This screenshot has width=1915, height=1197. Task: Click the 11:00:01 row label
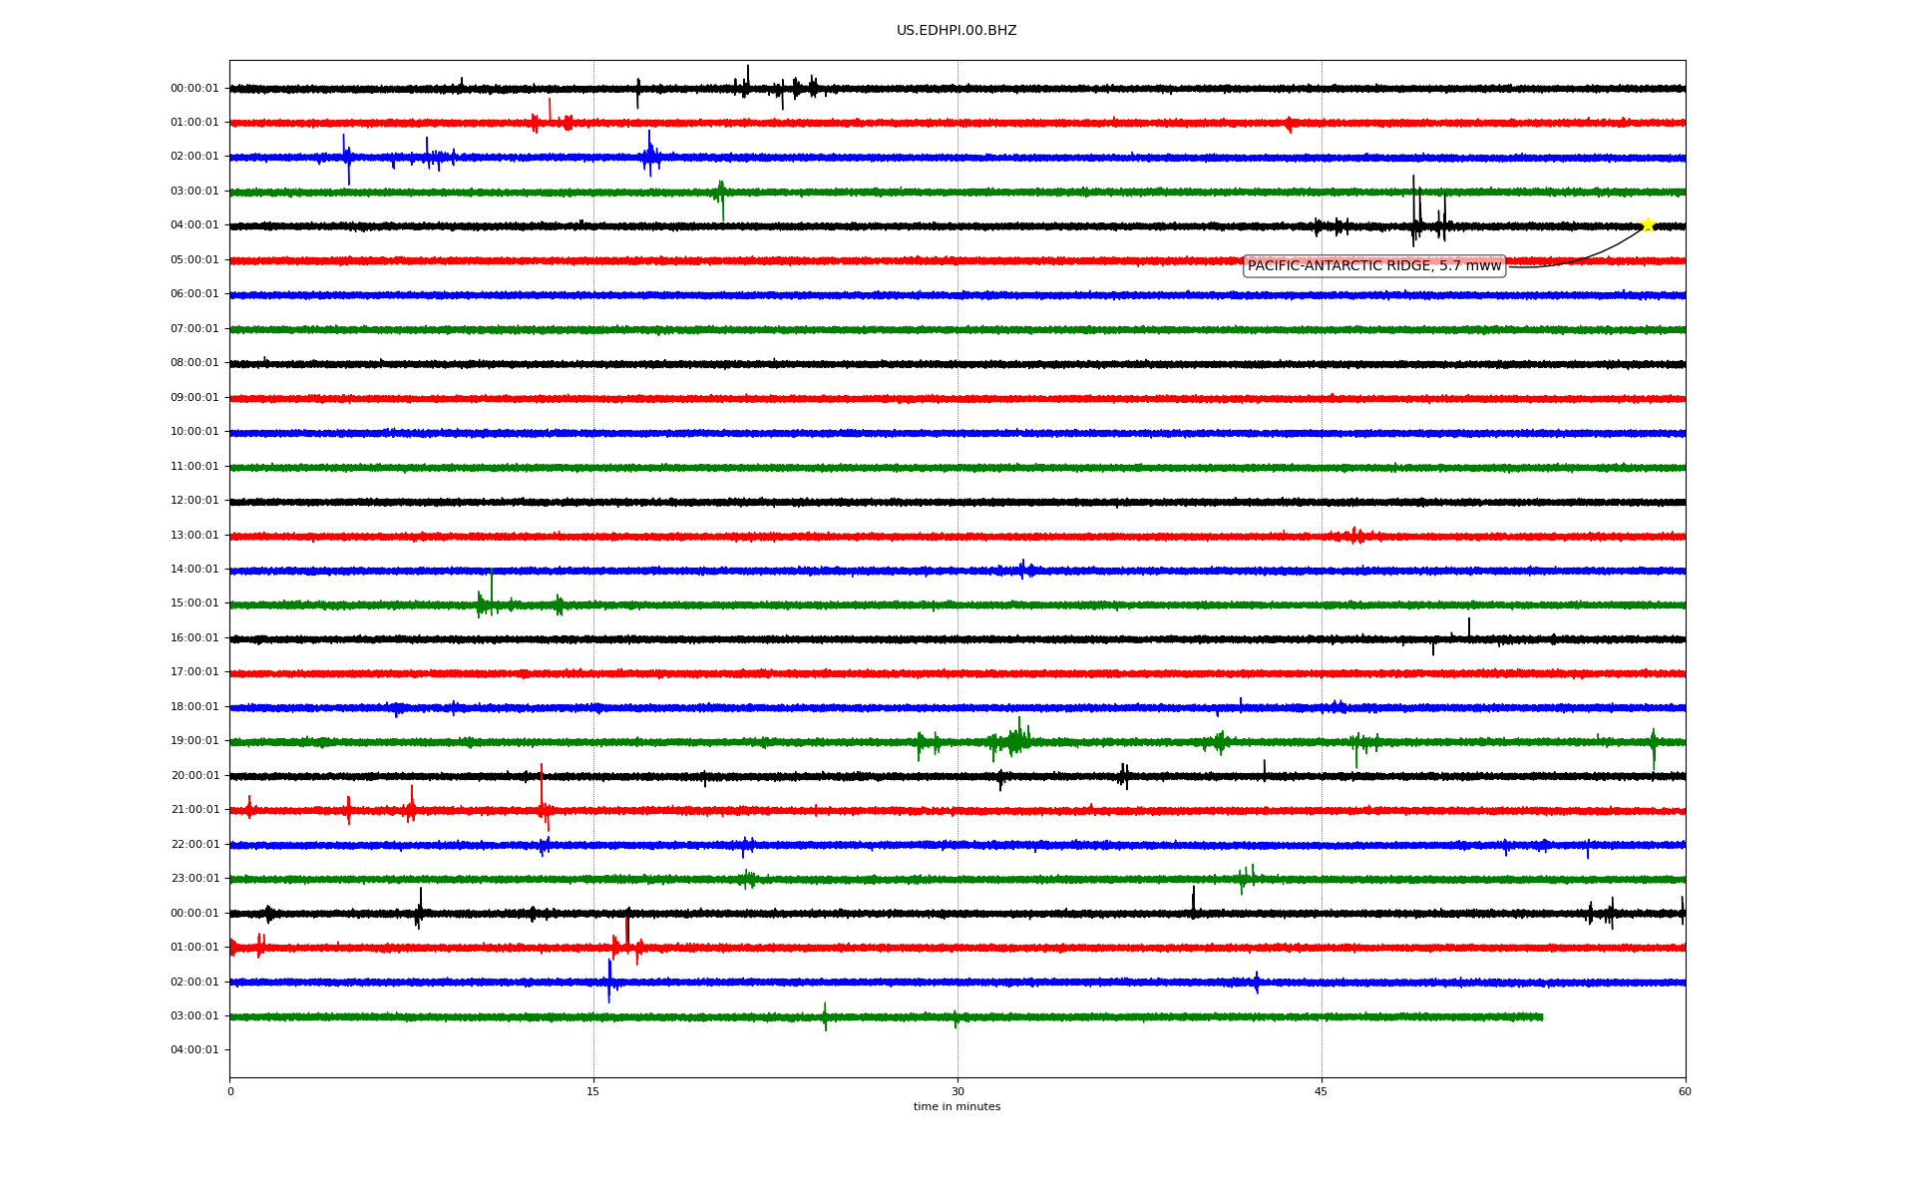tap(194, 467)
